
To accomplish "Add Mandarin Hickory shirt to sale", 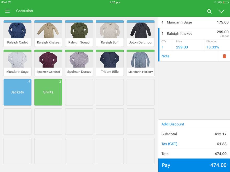I will [x=140, y=63].
